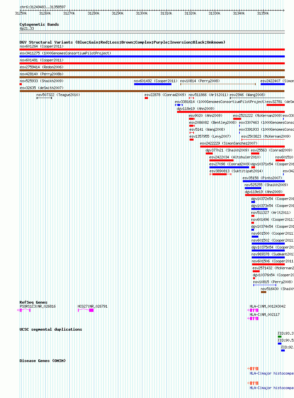Click the esv3890813 (Suktitipat2014) red feature
Image resolution: width=294 pixels, height=398 pixels.
click(220, 174)
